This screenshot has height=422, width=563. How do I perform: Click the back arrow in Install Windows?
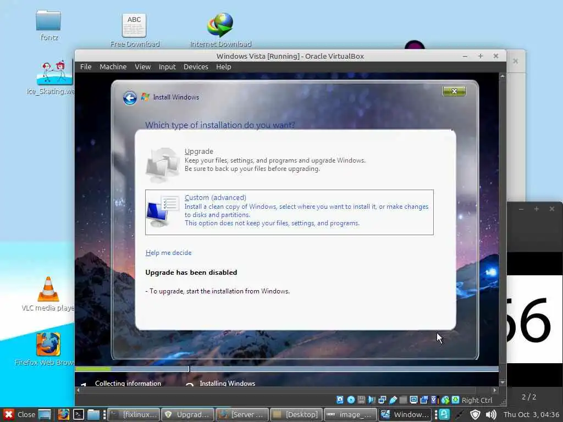pyautogui.click(x=130, y=98)
